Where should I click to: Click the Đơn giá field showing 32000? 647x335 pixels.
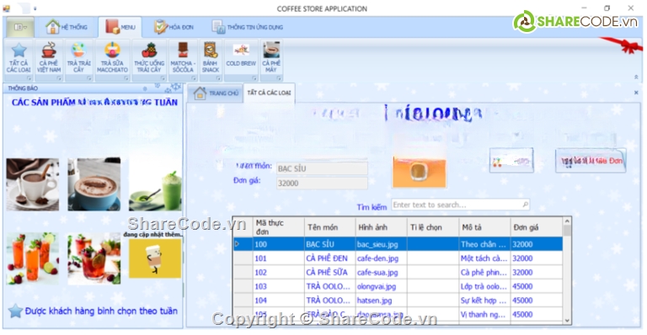click(322, 183)
